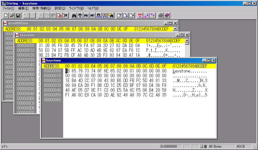Open replace with binoculars A→B icon
The width and height of the screenshot is (258, 150).
point(99,16)
